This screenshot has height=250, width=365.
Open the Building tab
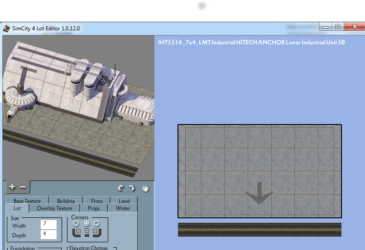[66, 201]
